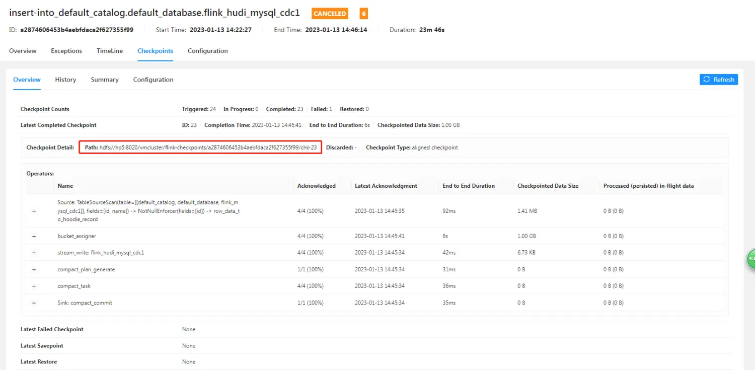755x370 pixels.
Task: Click the 2023-01-13 14:45:35 acknowledgment time
Action: (380, 211)
